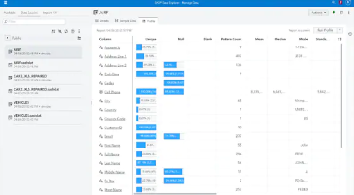
Task: Open the red notifications badge
Action: point(340,2)
